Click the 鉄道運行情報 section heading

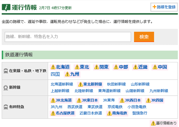click(19, 55)
